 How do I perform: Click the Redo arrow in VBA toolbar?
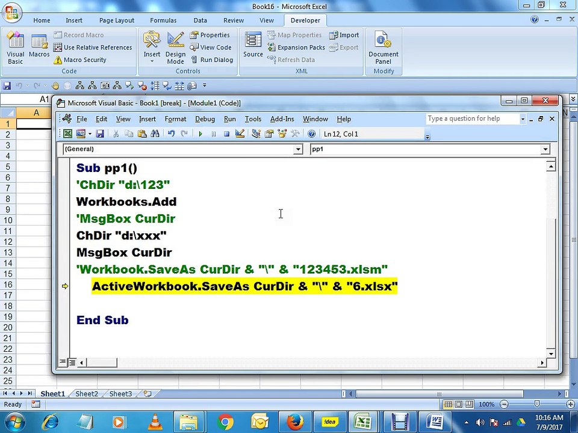tap(184, 134)
